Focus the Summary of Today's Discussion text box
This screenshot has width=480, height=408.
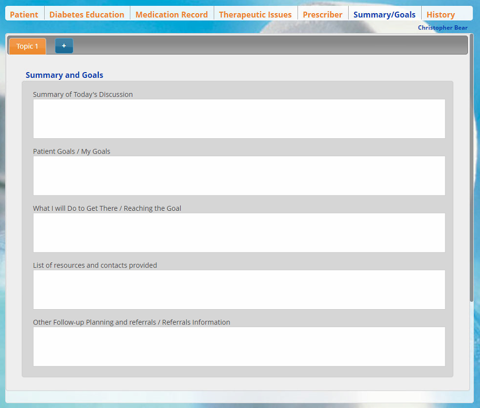[x=239, y=119]
